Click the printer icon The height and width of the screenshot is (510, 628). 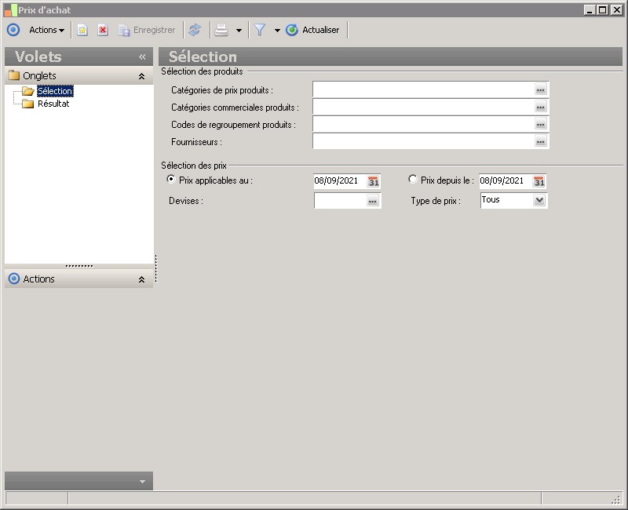(x=221, y=30)
